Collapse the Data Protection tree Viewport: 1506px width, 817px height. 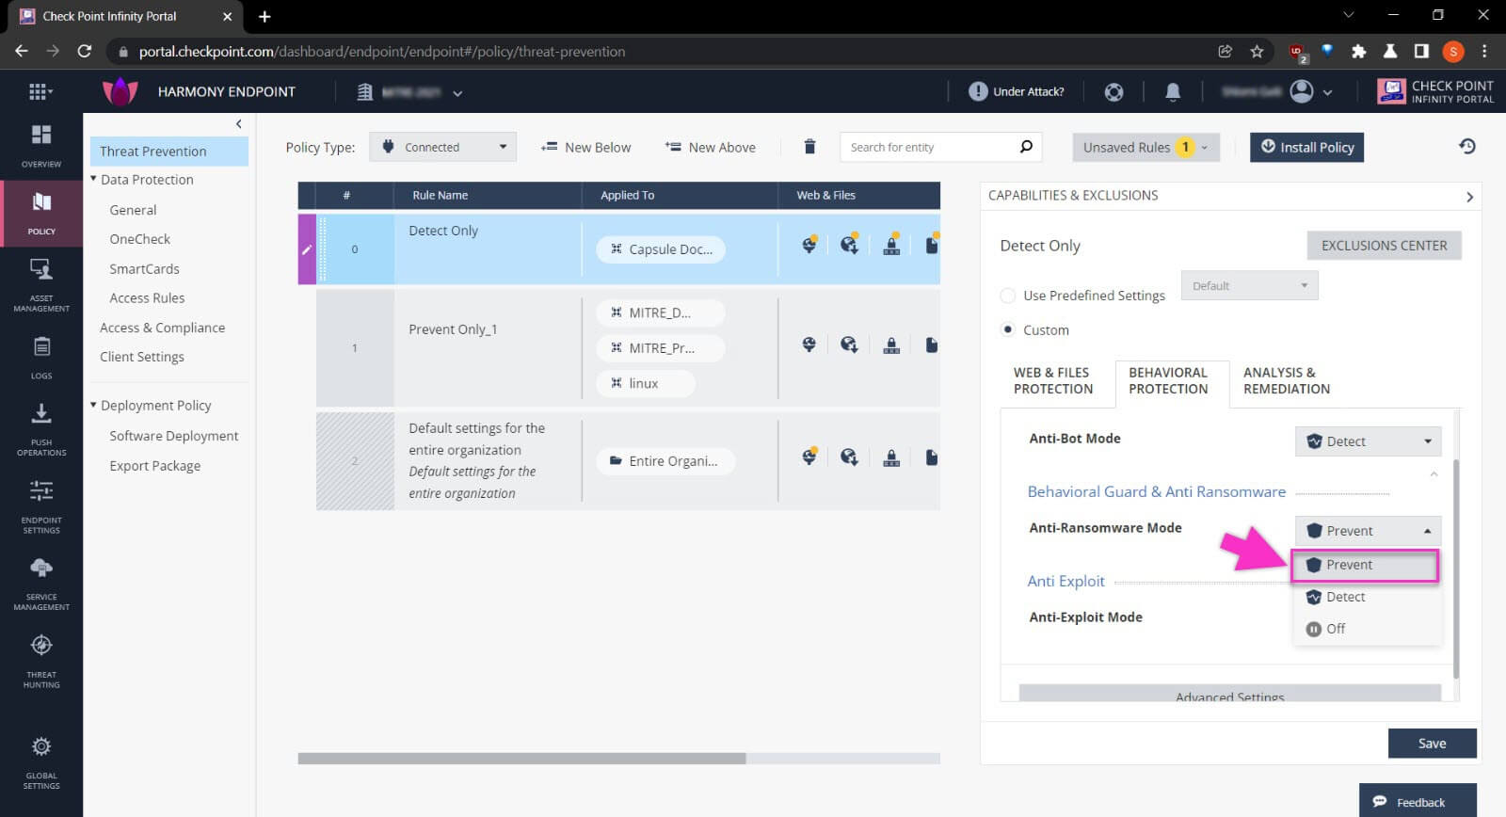93,179
